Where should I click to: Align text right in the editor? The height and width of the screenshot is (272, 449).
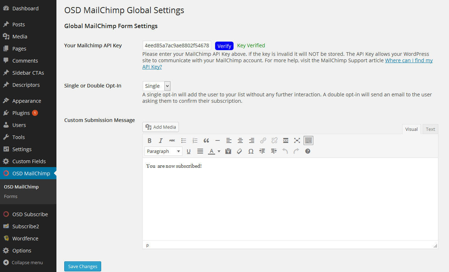pos(252,140)
